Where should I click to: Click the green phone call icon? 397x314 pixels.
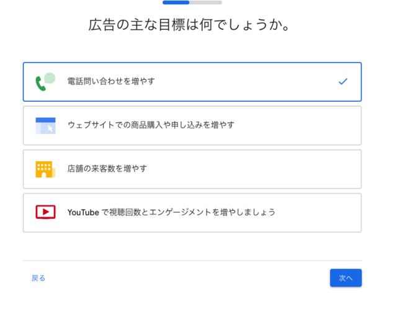coord(45,82)
